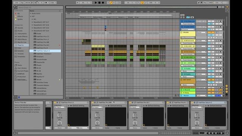Screen dimensions: 242x136
Task: Unfold the DRUMS group track
Action: click(181, 32)
